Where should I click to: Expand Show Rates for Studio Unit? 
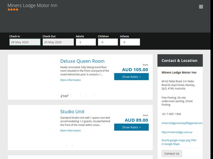click(131, 127)
